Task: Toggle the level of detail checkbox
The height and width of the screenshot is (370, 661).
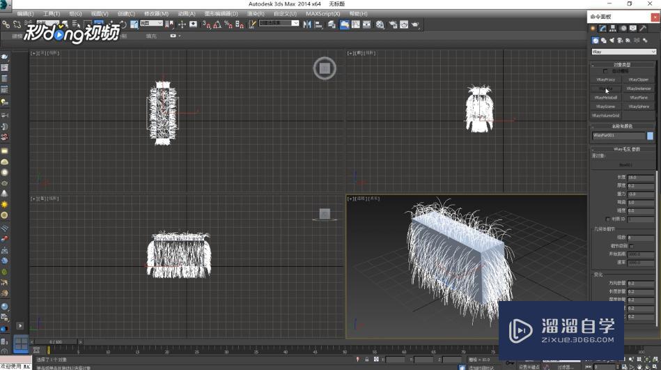Action: point(632,245)
